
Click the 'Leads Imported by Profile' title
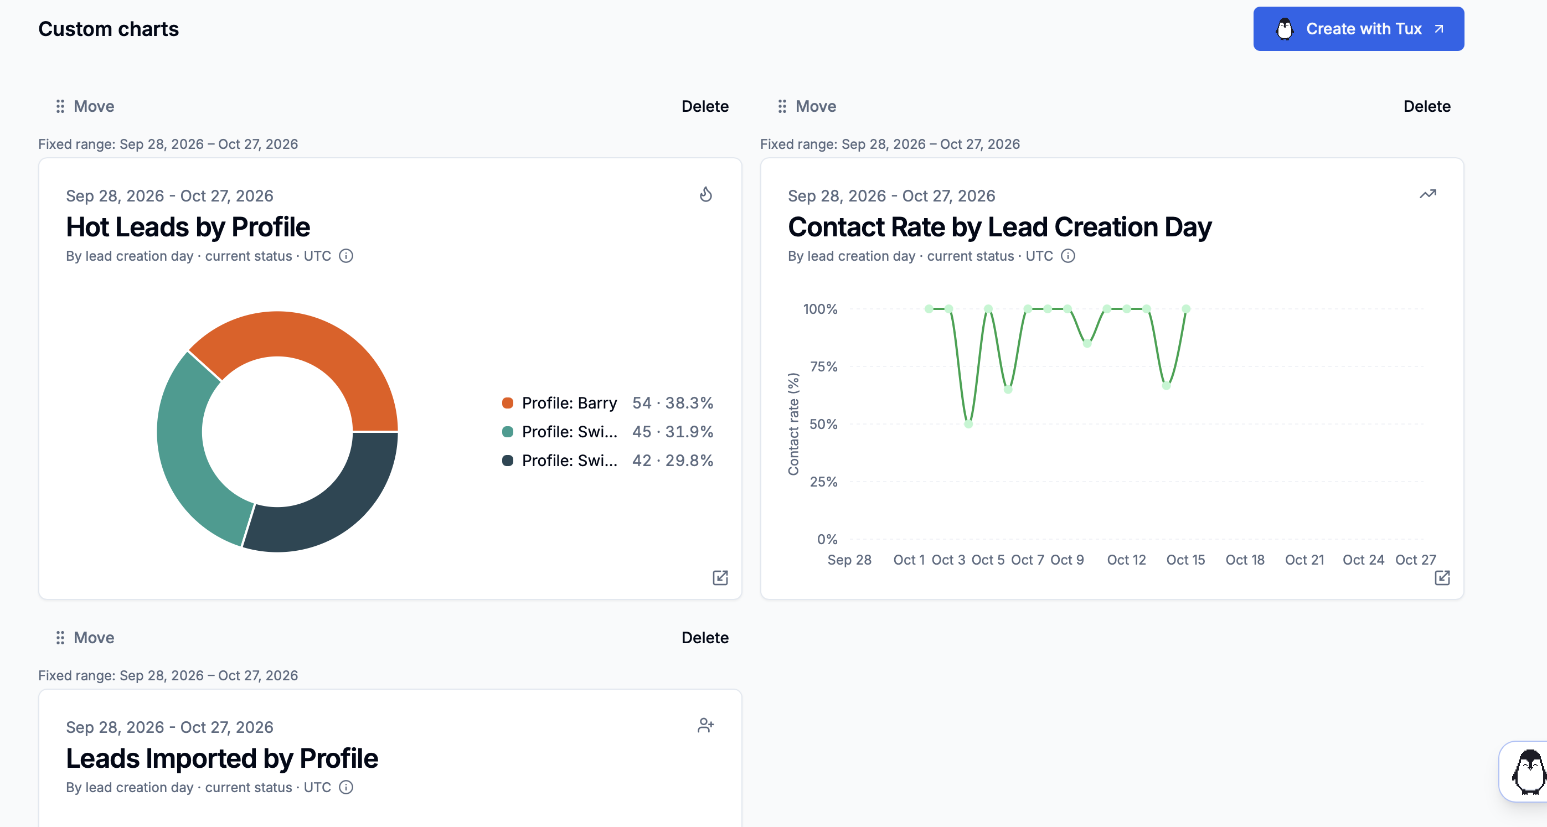coord(222,758)
